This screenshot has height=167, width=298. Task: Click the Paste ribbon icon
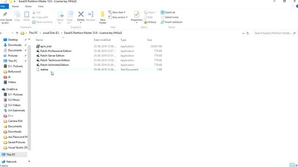tap(27, 14)
